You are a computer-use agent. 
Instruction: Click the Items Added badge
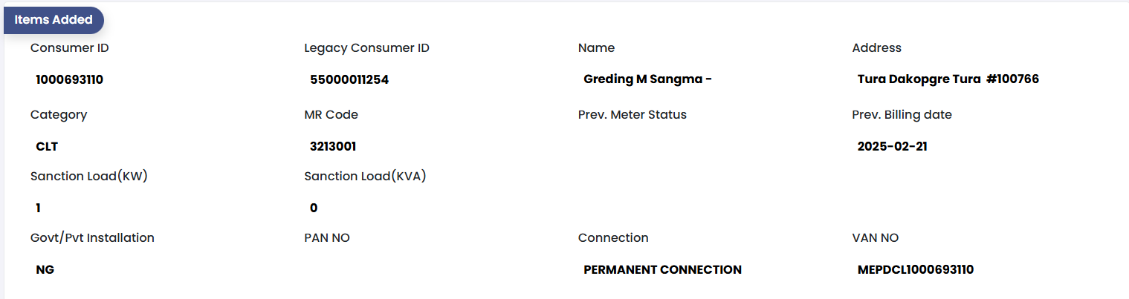point(54,20)
